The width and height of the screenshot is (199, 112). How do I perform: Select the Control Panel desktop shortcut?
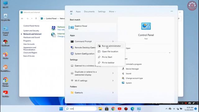pyautogui.click(x=6, y=31)
